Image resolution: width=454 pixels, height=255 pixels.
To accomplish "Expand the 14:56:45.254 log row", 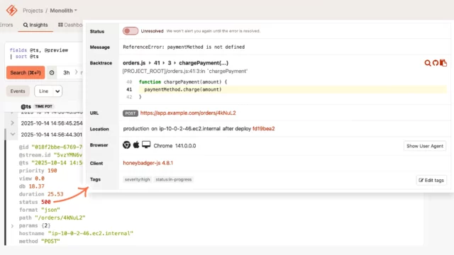I will tap(13, 123).
